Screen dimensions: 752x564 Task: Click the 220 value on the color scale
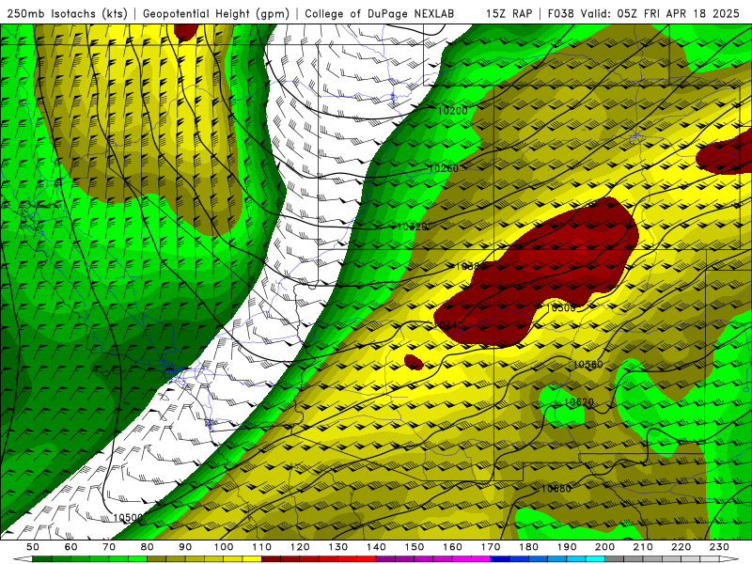681,547
